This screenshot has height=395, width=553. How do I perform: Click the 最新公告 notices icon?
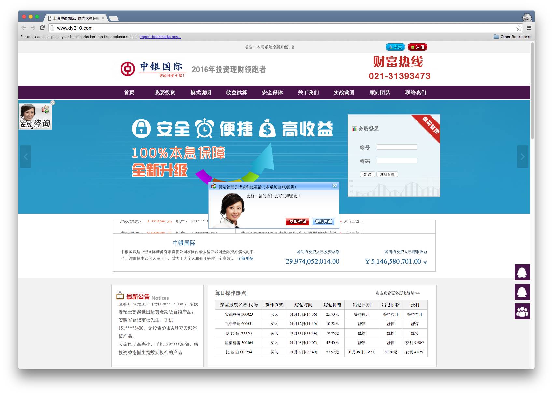(120, 296)
